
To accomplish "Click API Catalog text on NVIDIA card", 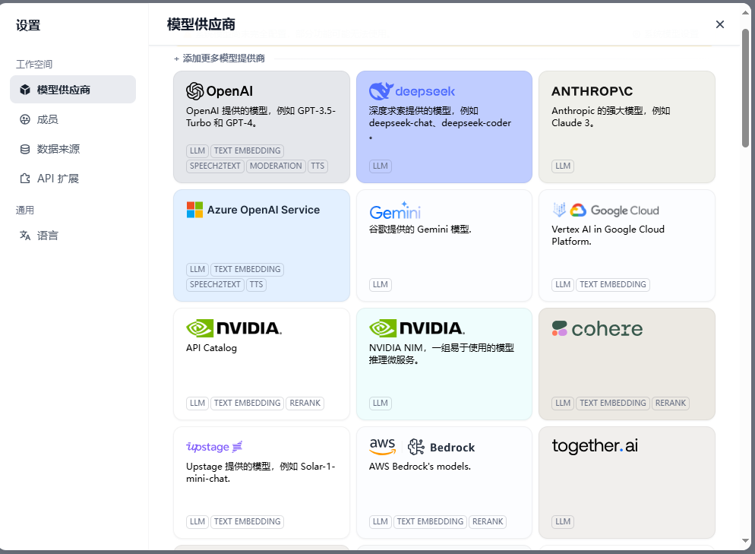I will point(211,348).
